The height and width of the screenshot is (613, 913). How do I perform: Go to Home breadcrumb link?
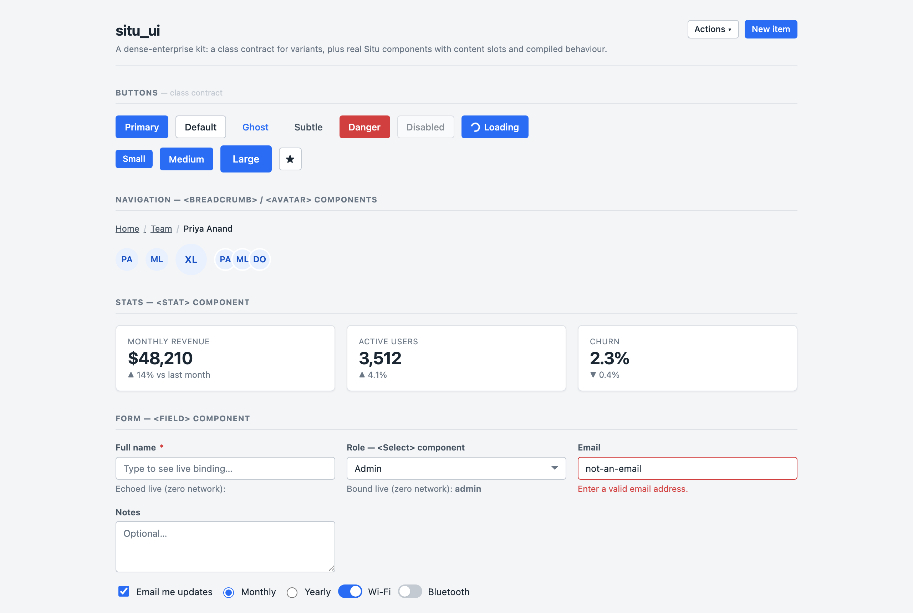127,228
